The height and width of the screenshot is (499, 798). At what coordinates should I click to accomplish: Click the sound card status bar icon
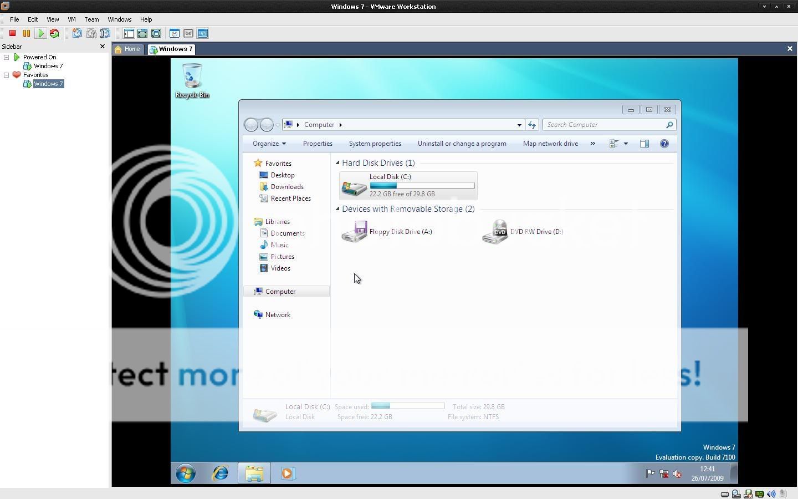[x=771, y=493]
